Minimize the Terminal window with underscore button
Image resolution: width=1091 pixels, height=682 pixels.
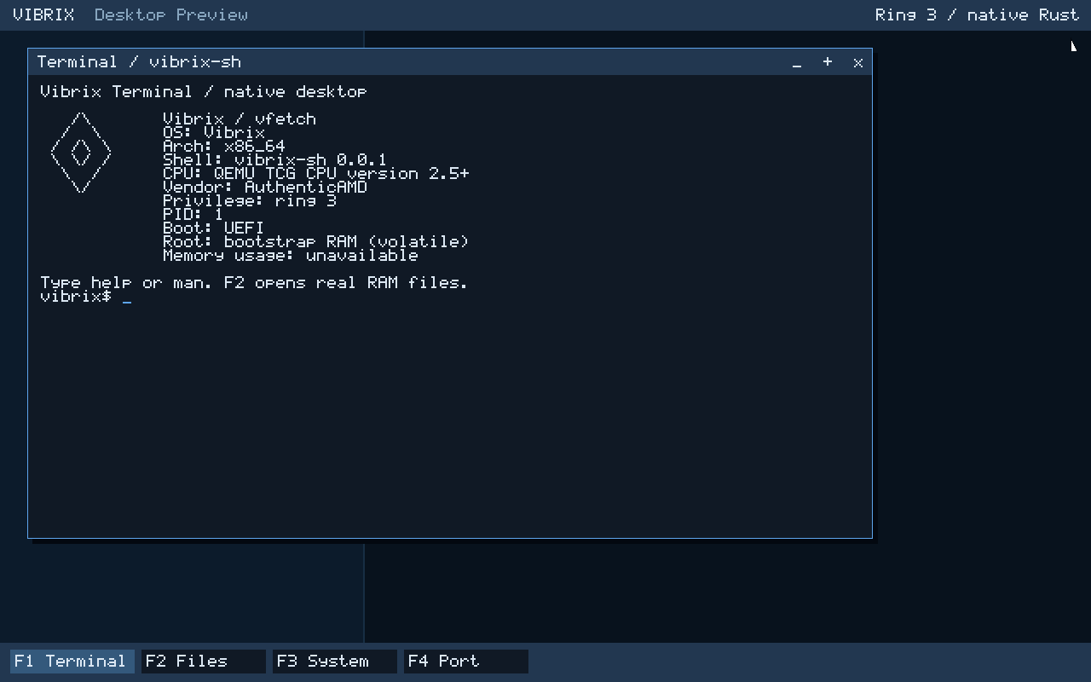click(797, 62)
